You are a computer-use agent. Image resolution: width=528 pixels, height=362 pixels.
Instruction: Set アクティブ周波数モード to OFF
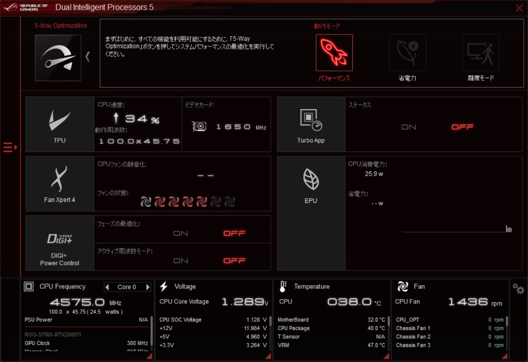click(234, 261)
